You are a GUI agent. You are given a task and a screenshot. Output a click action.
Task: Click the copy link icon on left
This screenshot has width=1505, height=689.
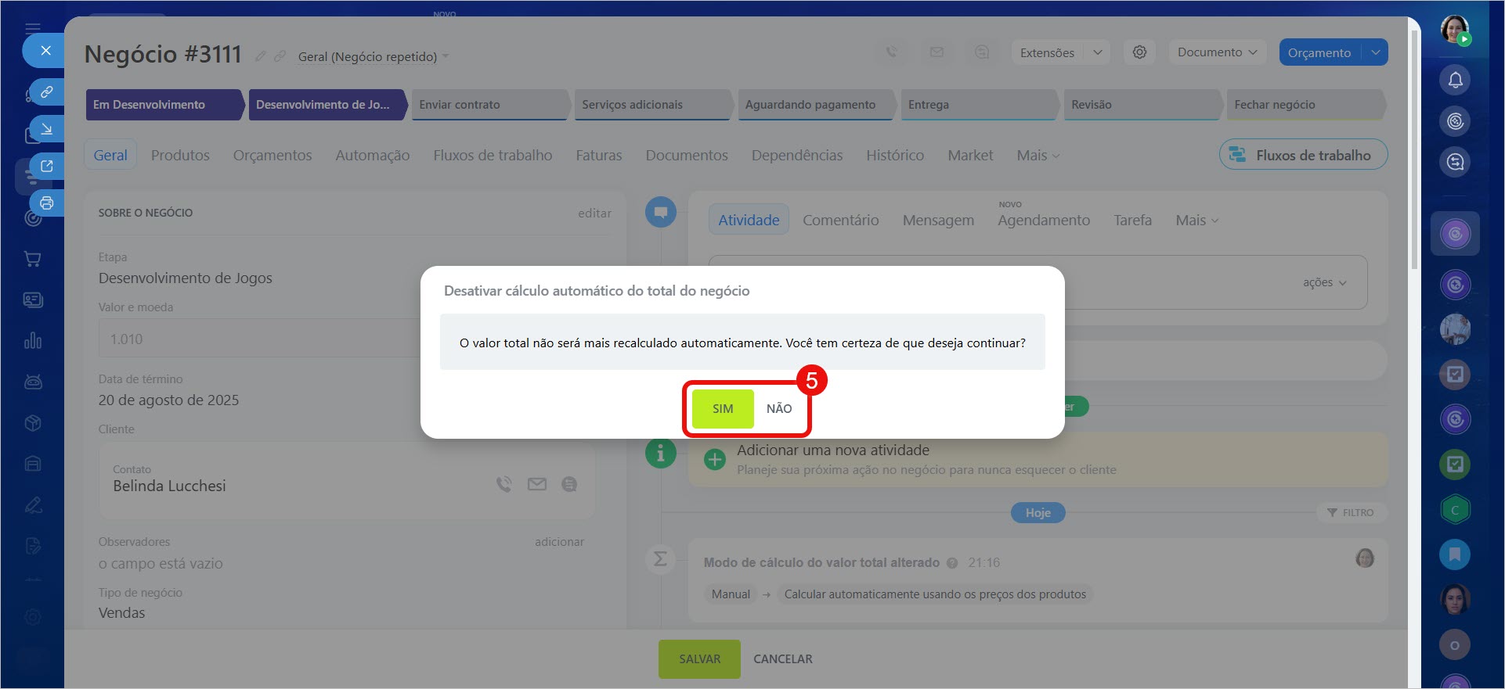click(47, 92)
